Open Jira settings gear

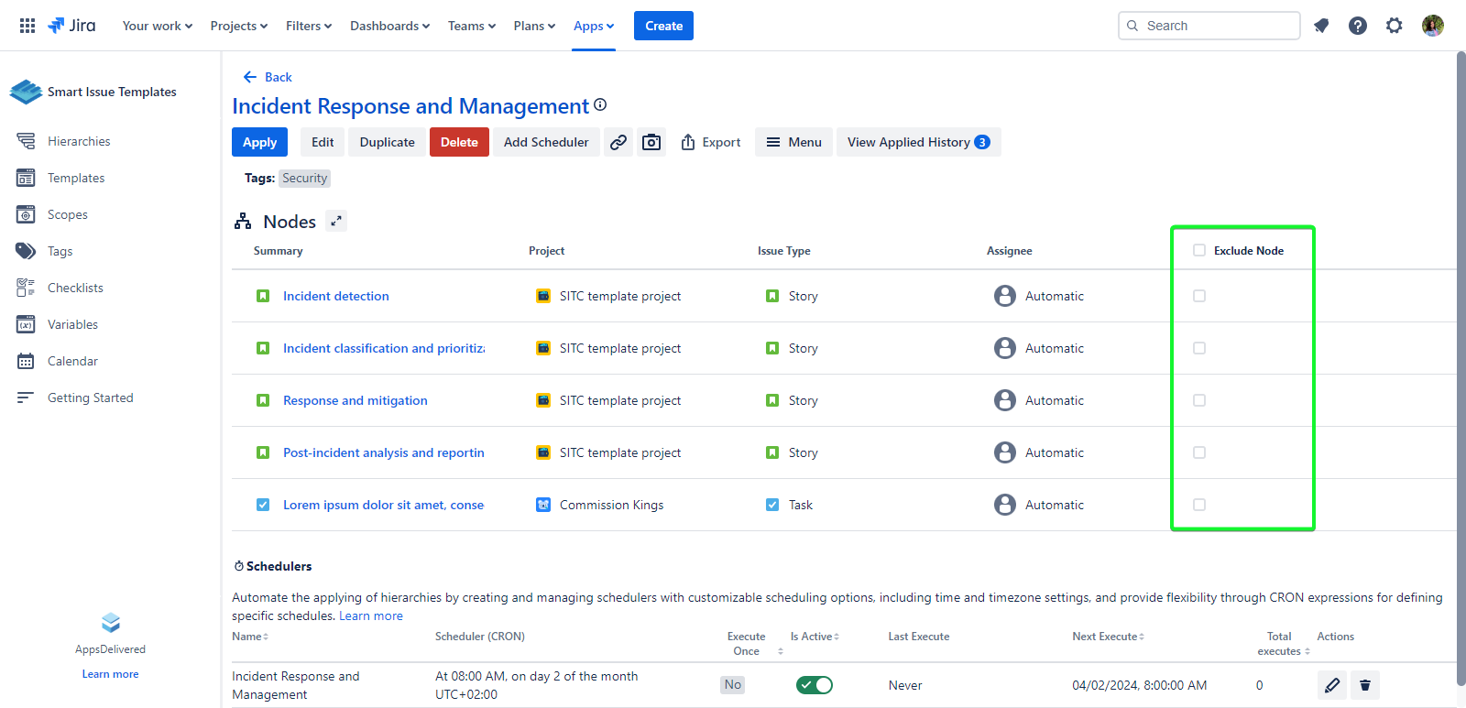pos(1395,26)
